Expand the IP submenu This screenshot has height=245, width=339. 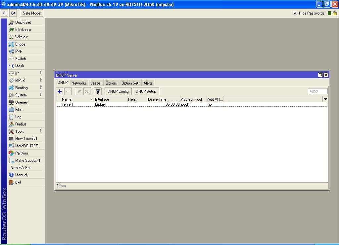(x=26, y=73)
